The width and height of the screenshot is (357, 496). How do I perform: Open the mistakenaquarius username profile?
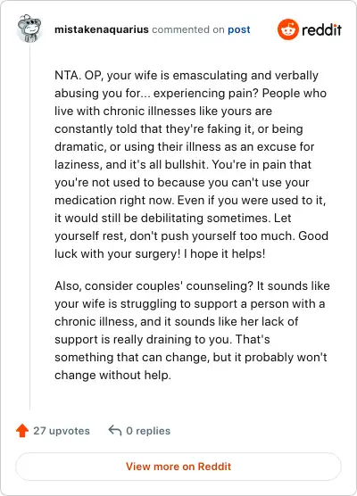point(101,29)
